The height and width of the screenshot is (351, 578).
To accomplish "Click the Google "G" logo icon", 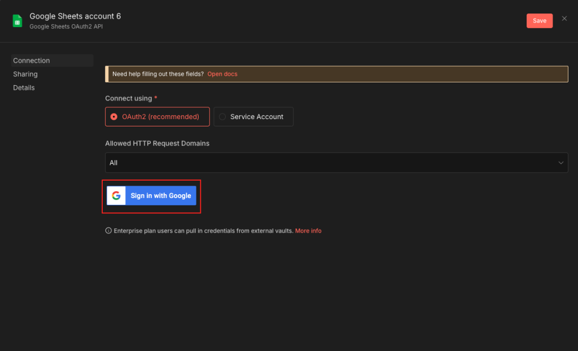I will tap(116, 196).
